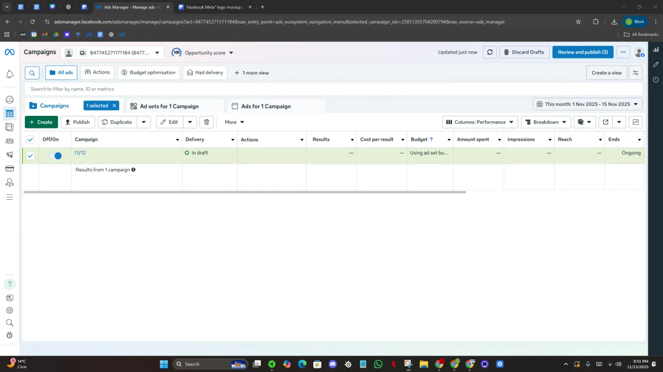Open Account overview gauge icon in sidebar
Screen dimensions: 663x372
[x=9, y=100]
